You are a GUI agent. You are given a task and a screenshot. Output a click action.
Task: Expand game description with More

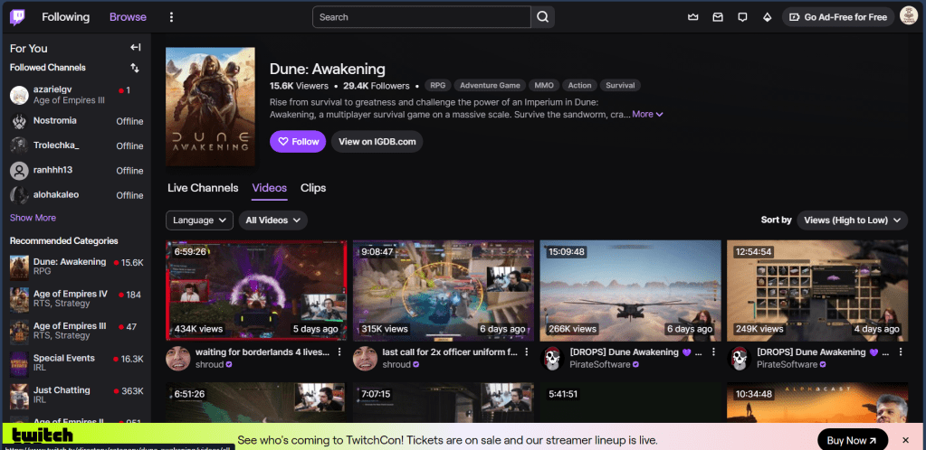[x=648, y=115]
